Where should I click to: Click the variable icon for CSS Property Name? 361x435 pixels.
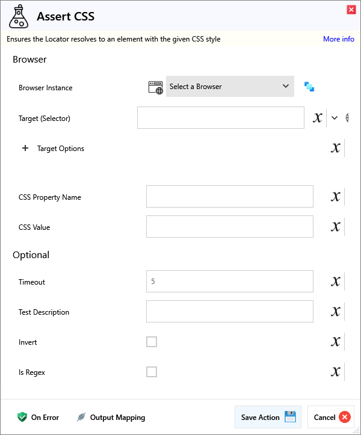(x=336, y=197)
